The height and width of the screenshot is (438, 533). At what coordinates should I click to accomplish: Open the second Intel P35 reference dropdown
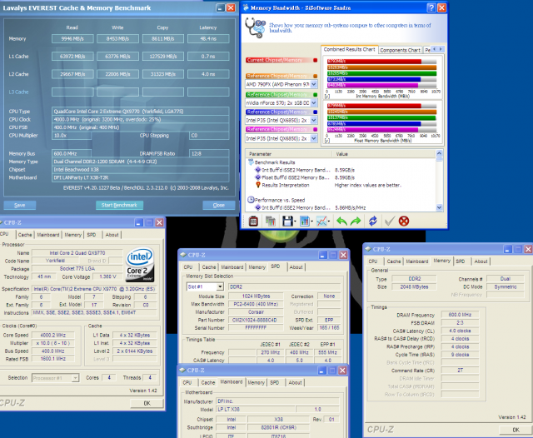click(314, 138)
